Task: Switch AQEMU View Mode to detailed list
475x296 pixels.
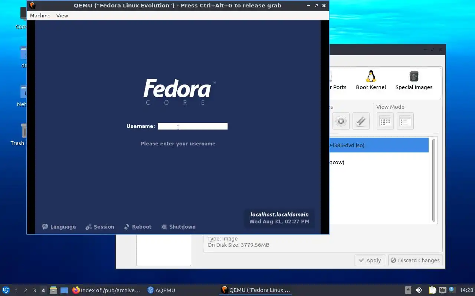Action: [405, 121]
